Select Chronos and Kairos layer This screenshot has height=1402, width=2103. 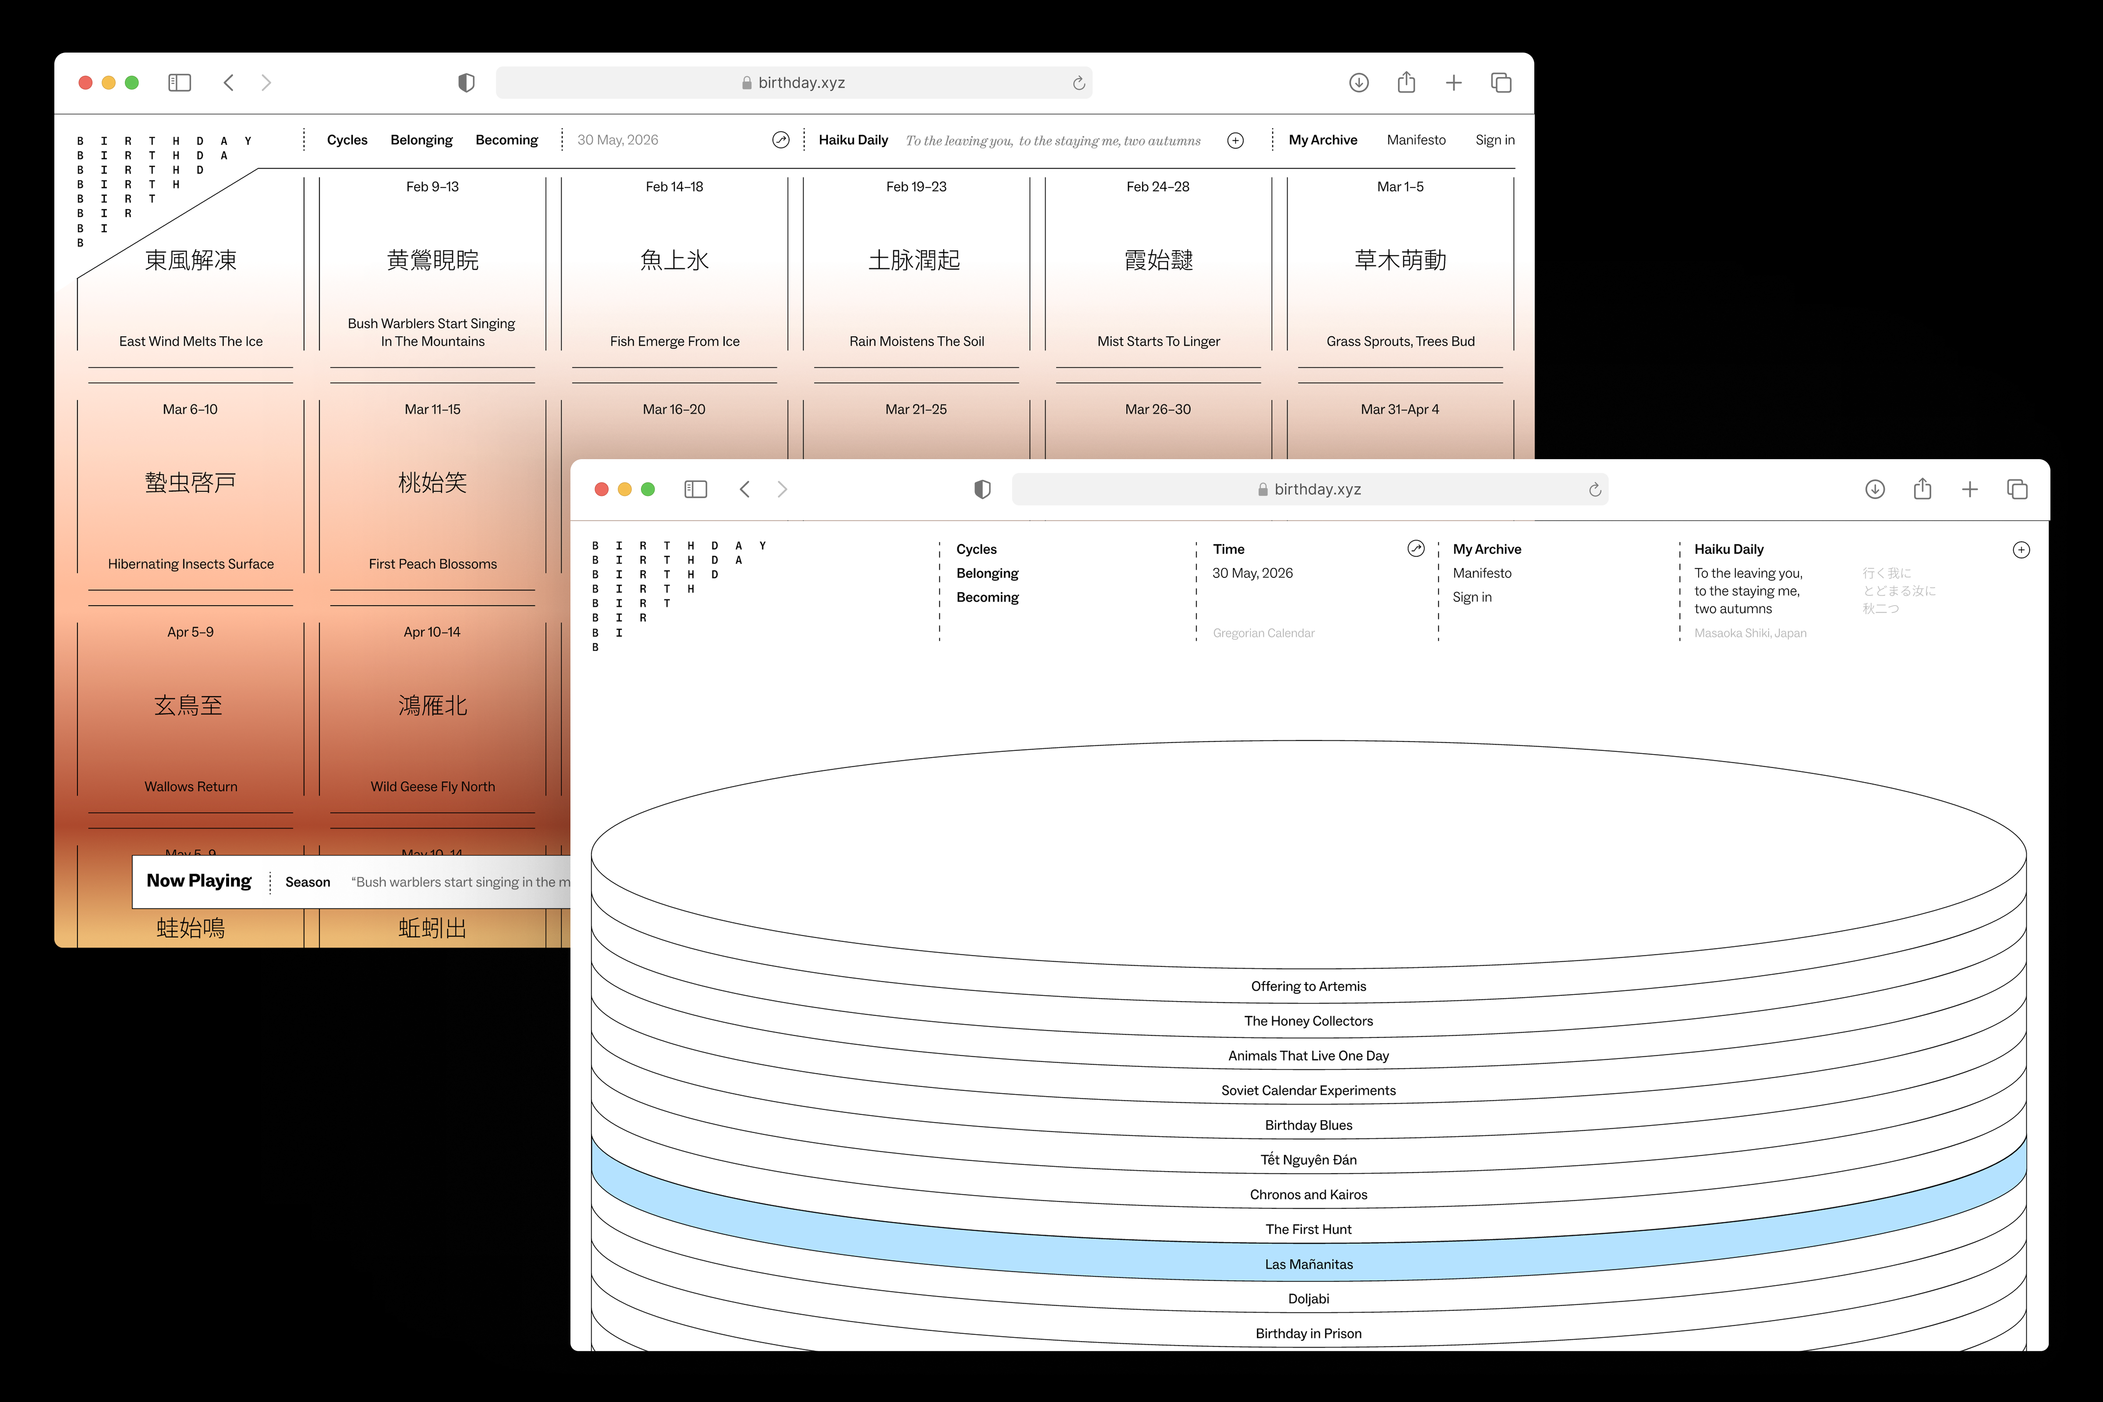pyautogui.click(x=1308, y=1195)
